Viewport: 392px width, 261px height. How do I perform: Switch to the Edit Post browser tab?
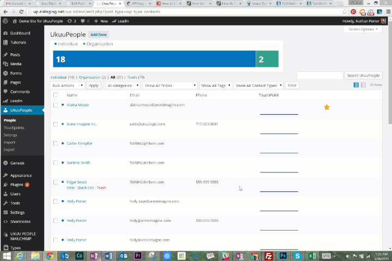point(79,3)
